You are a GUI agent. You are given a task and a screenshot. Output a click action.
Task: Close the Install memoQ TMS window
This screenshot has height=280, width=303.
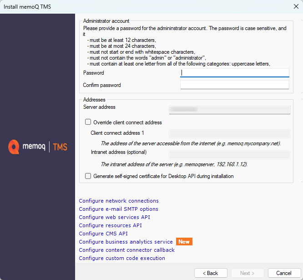coord(296,6)
